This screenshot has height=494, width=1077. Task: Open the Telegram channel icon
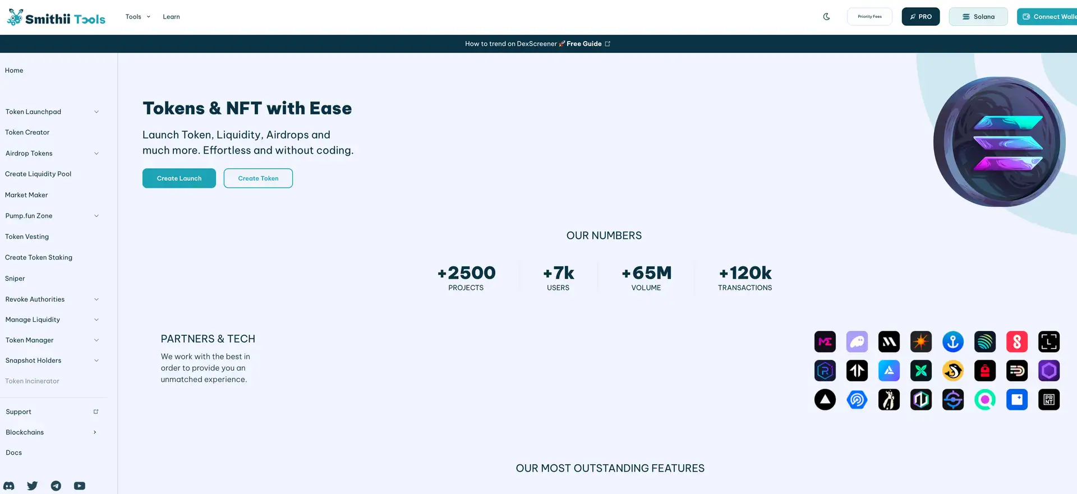[56, 486]
